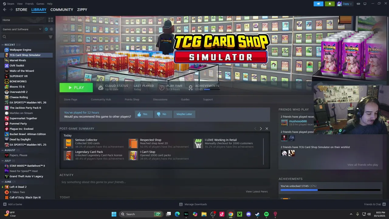Viewport: 389px width, 219px height.
Task: Select Overwatch 2 in the library
Action: 19,92
